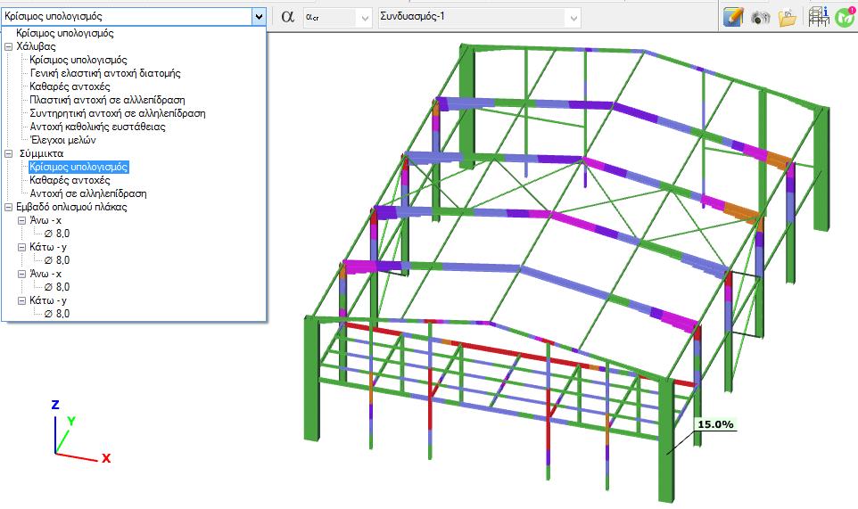The image size is (858, 509).
Task: Select Γενική ελαστική αντοχή διατομής
Action: [x=105, y=73]
